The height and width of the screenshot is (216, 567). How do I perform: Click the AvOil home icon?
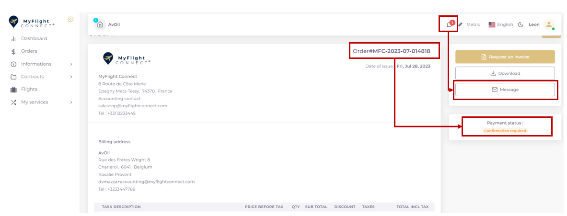tap(100, 24)
